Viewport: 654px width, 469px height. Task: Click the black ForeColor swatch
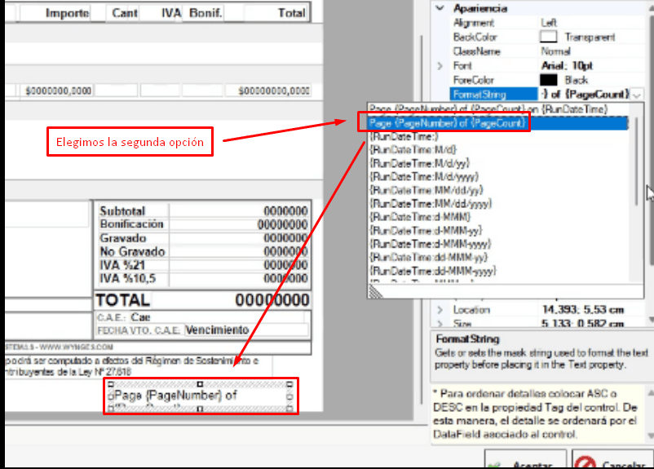[549, 80]
